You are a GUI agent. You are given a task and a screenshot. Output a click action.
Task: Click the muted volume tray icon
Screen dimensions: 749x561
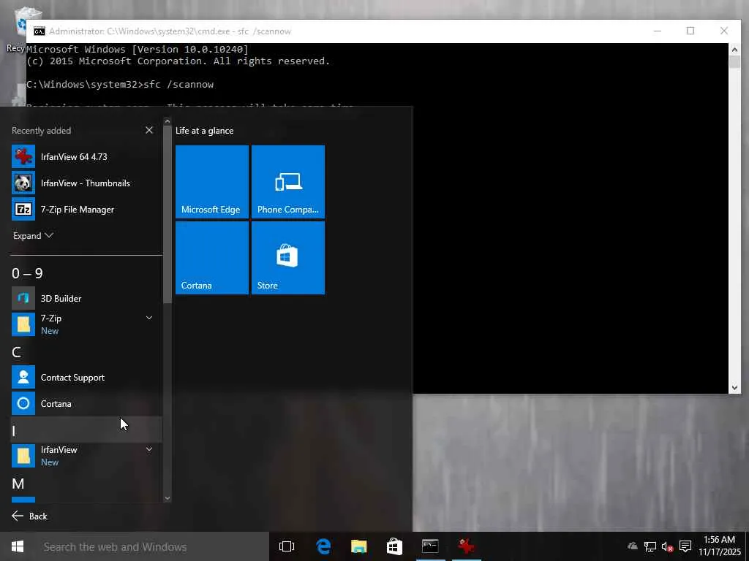667,546
